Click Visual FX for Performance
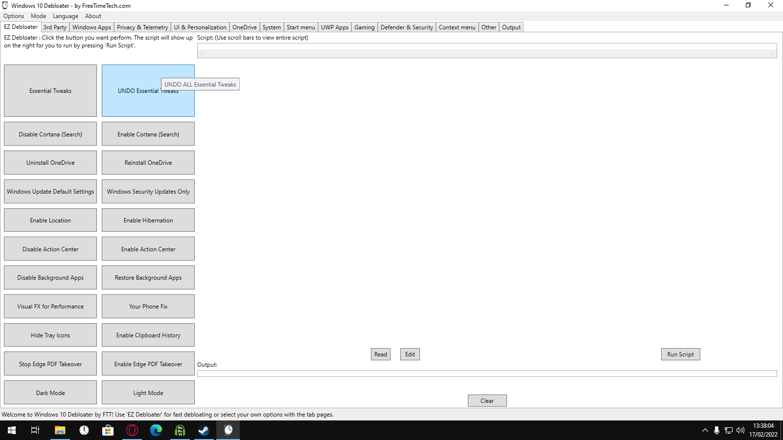The image size is (783, 440). click(50, 307)
